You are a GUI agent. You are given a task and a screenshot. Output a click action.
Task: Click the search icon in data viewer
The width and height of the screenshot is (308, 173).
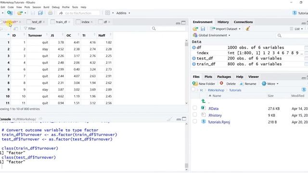[x=154, y=29]
